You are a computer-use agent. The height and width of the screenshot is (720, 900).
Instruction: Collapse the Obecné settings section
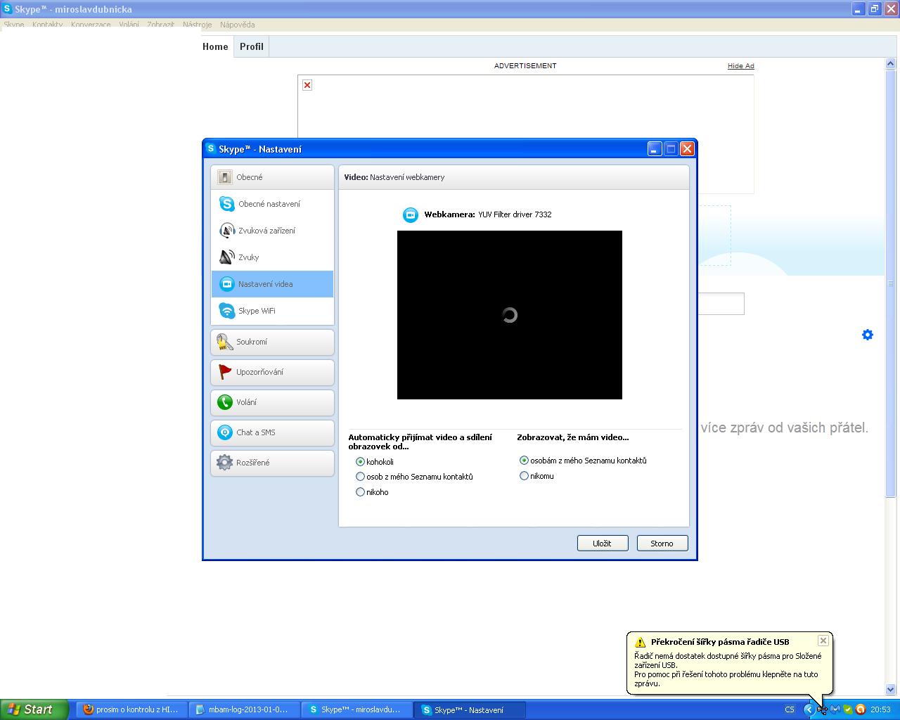(x=272, y=177)
